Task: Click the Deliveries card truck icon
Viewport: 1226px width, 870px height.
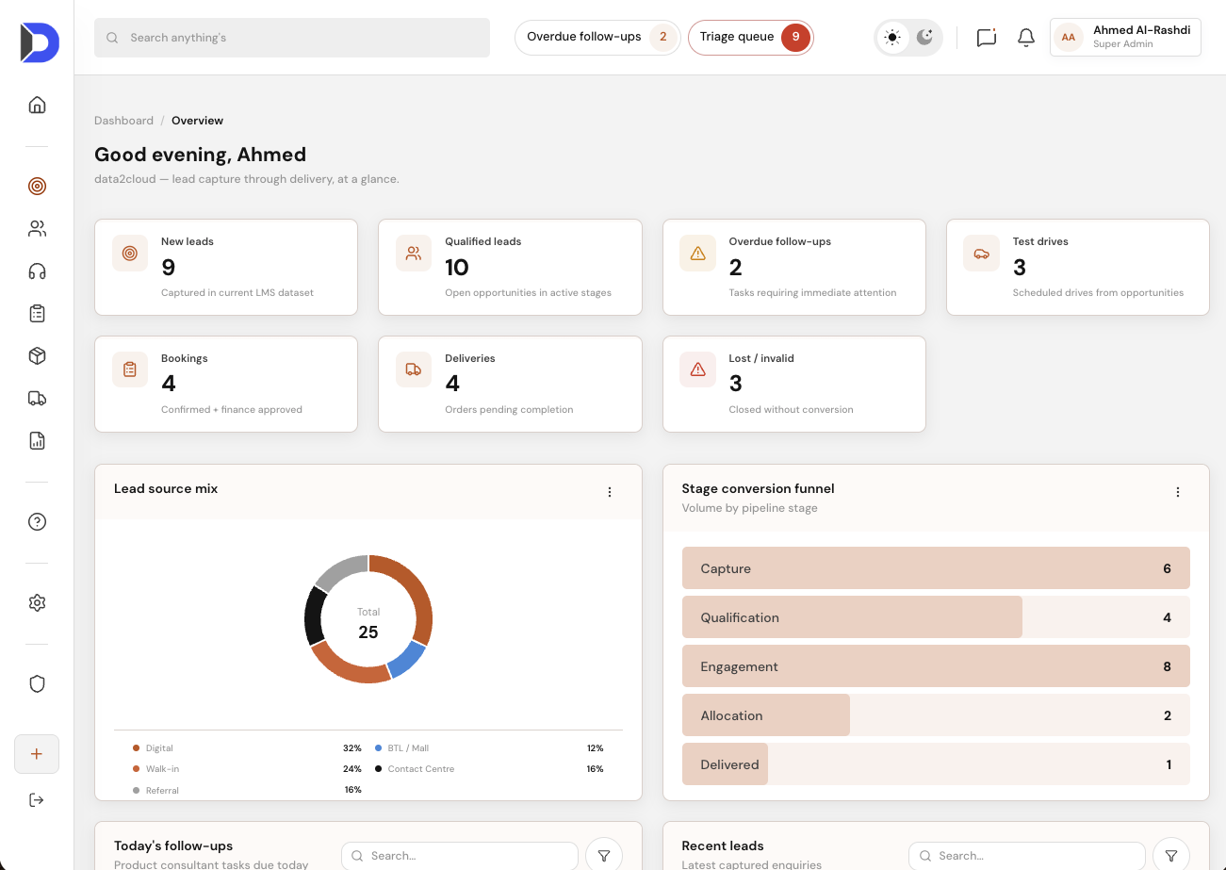Action: (414, 369)
